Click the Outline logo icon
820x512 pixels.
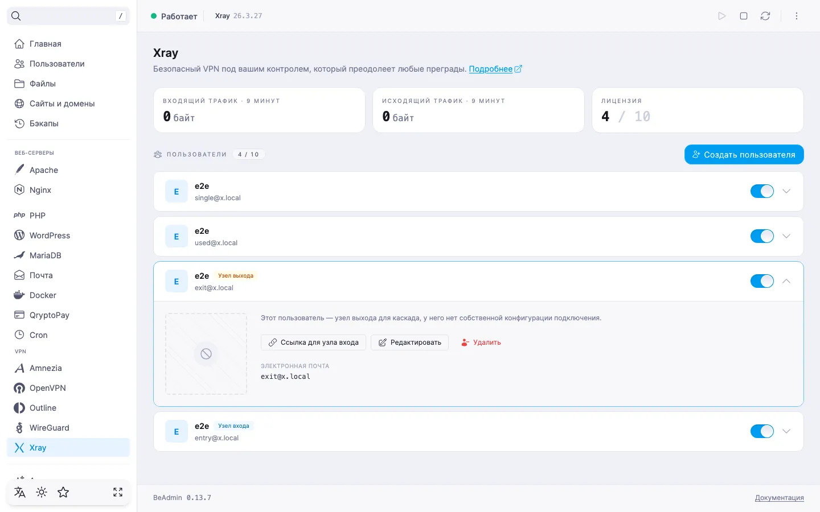[19, 408]
